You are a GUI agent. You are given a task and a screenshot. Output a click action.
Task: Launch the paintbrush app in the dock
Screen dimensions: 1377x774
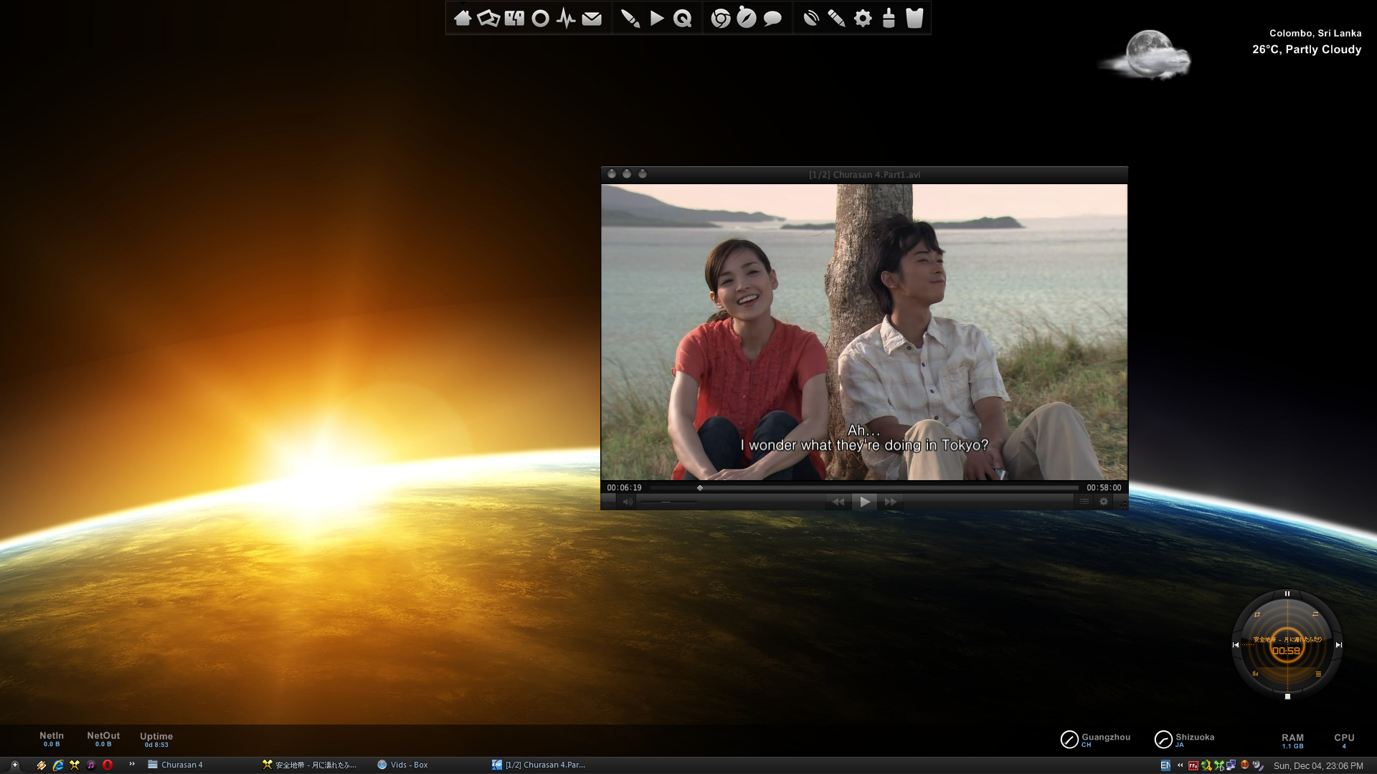pos(630,19)
